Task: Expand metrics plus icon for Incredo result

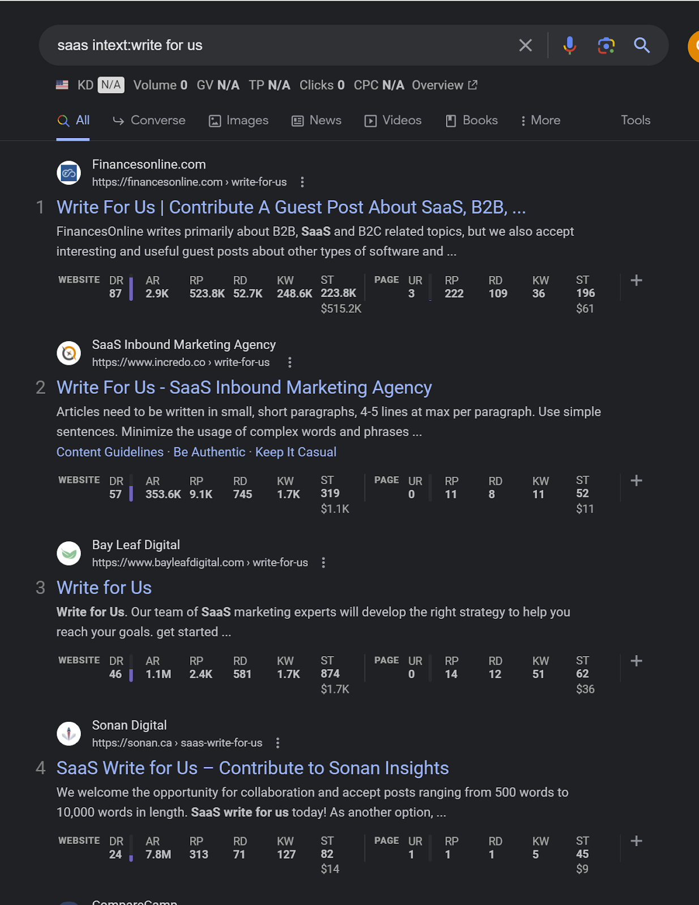Action: (636, 481)
